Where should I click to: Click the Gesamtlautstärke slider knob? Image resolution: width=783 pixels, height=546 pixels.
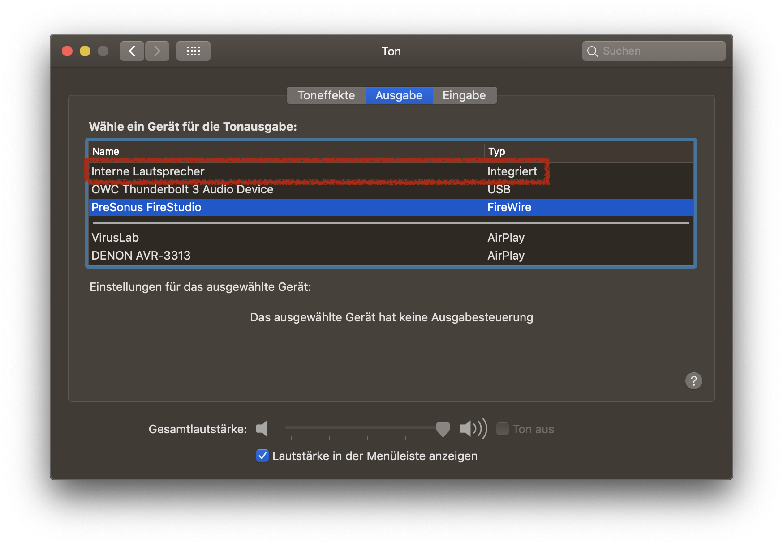[x=443, y=429]
